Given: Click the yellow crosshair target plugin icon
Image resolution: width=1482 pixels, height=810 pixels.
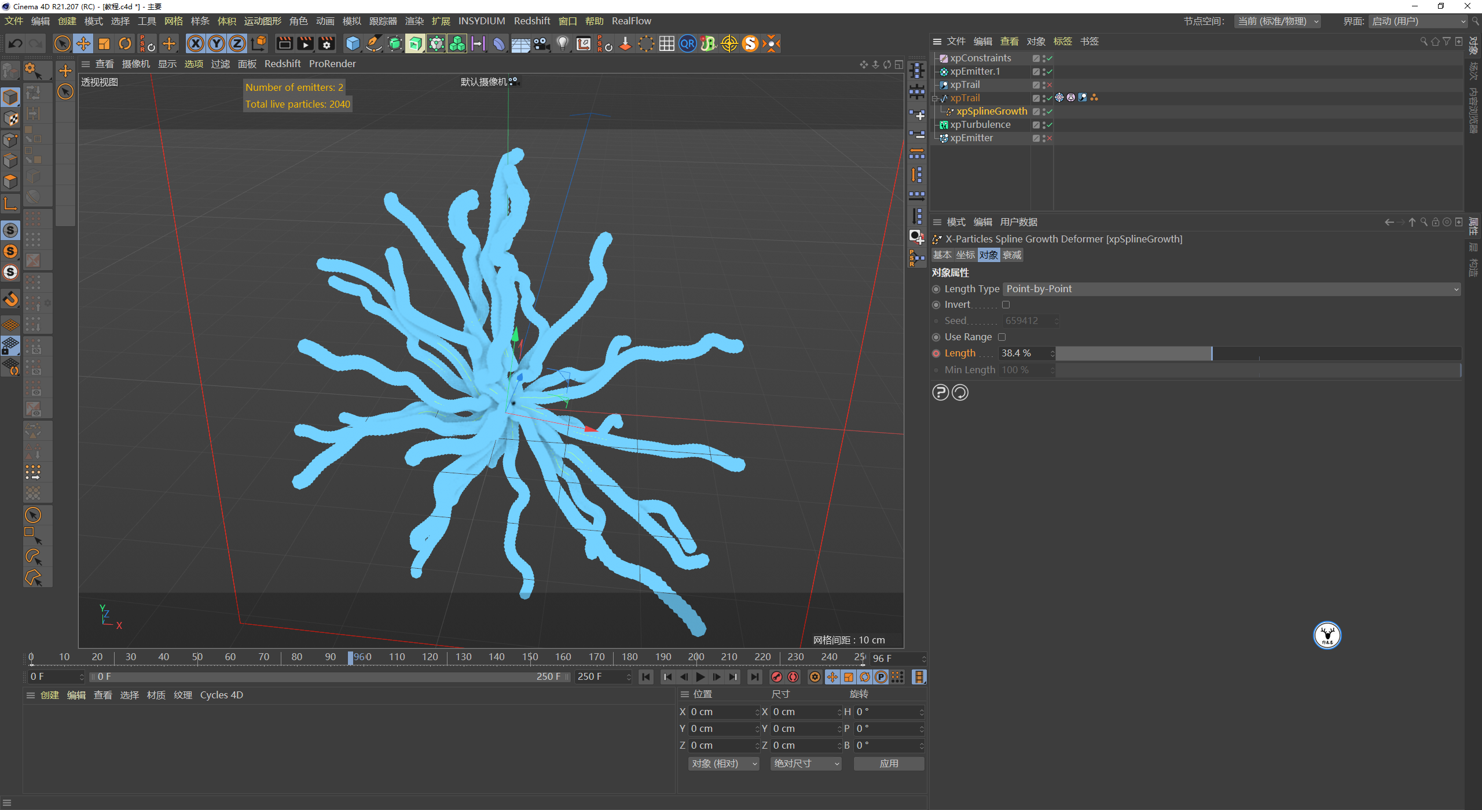Looking at the screenshot, I should coord(729,43).
